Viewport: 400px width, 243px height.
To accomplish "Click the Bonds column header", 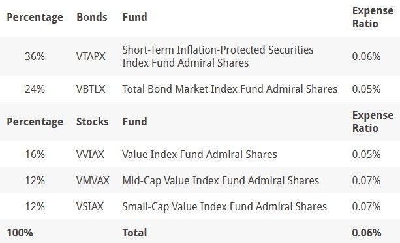I will [x=92, y=17].
